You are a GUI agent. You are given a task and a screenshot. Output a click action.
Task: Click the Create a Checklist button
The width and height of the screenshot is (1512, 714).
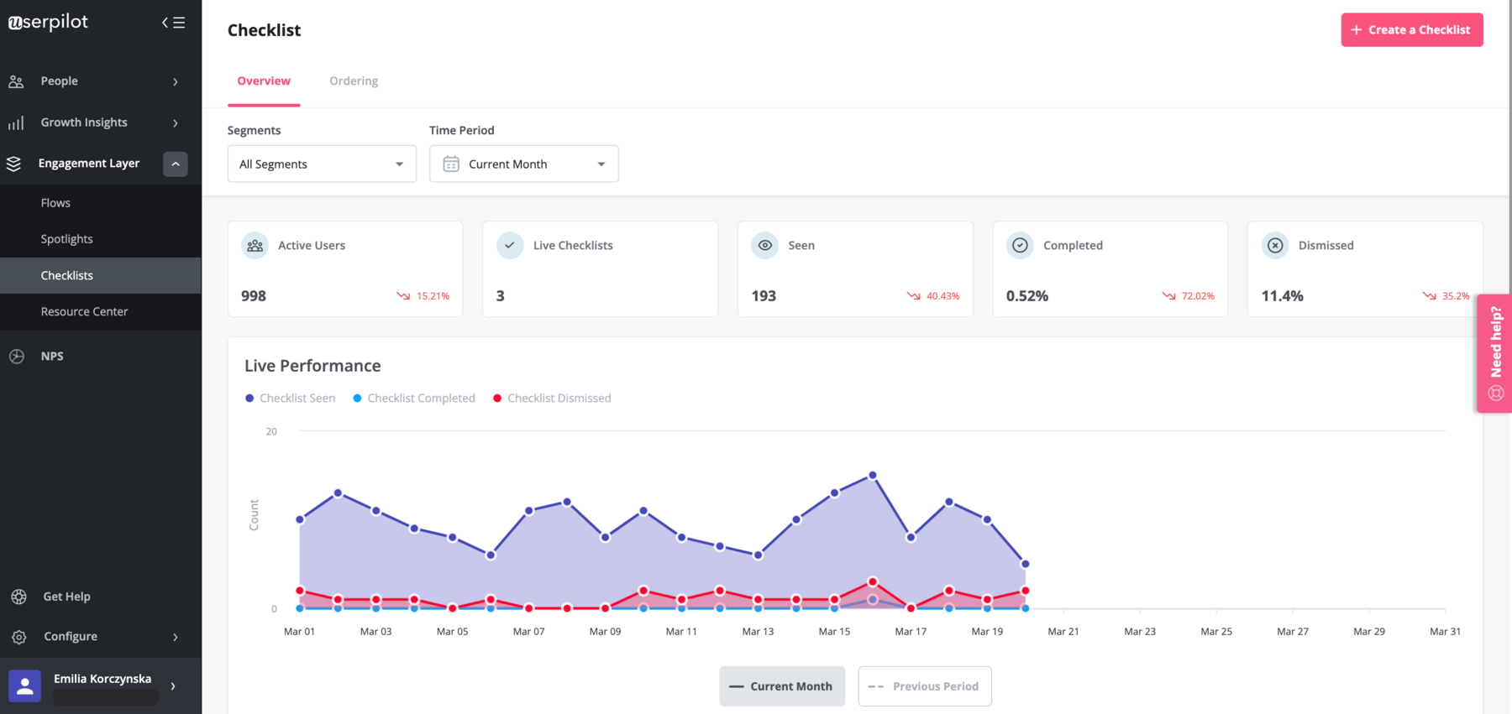coord(1411,29)
